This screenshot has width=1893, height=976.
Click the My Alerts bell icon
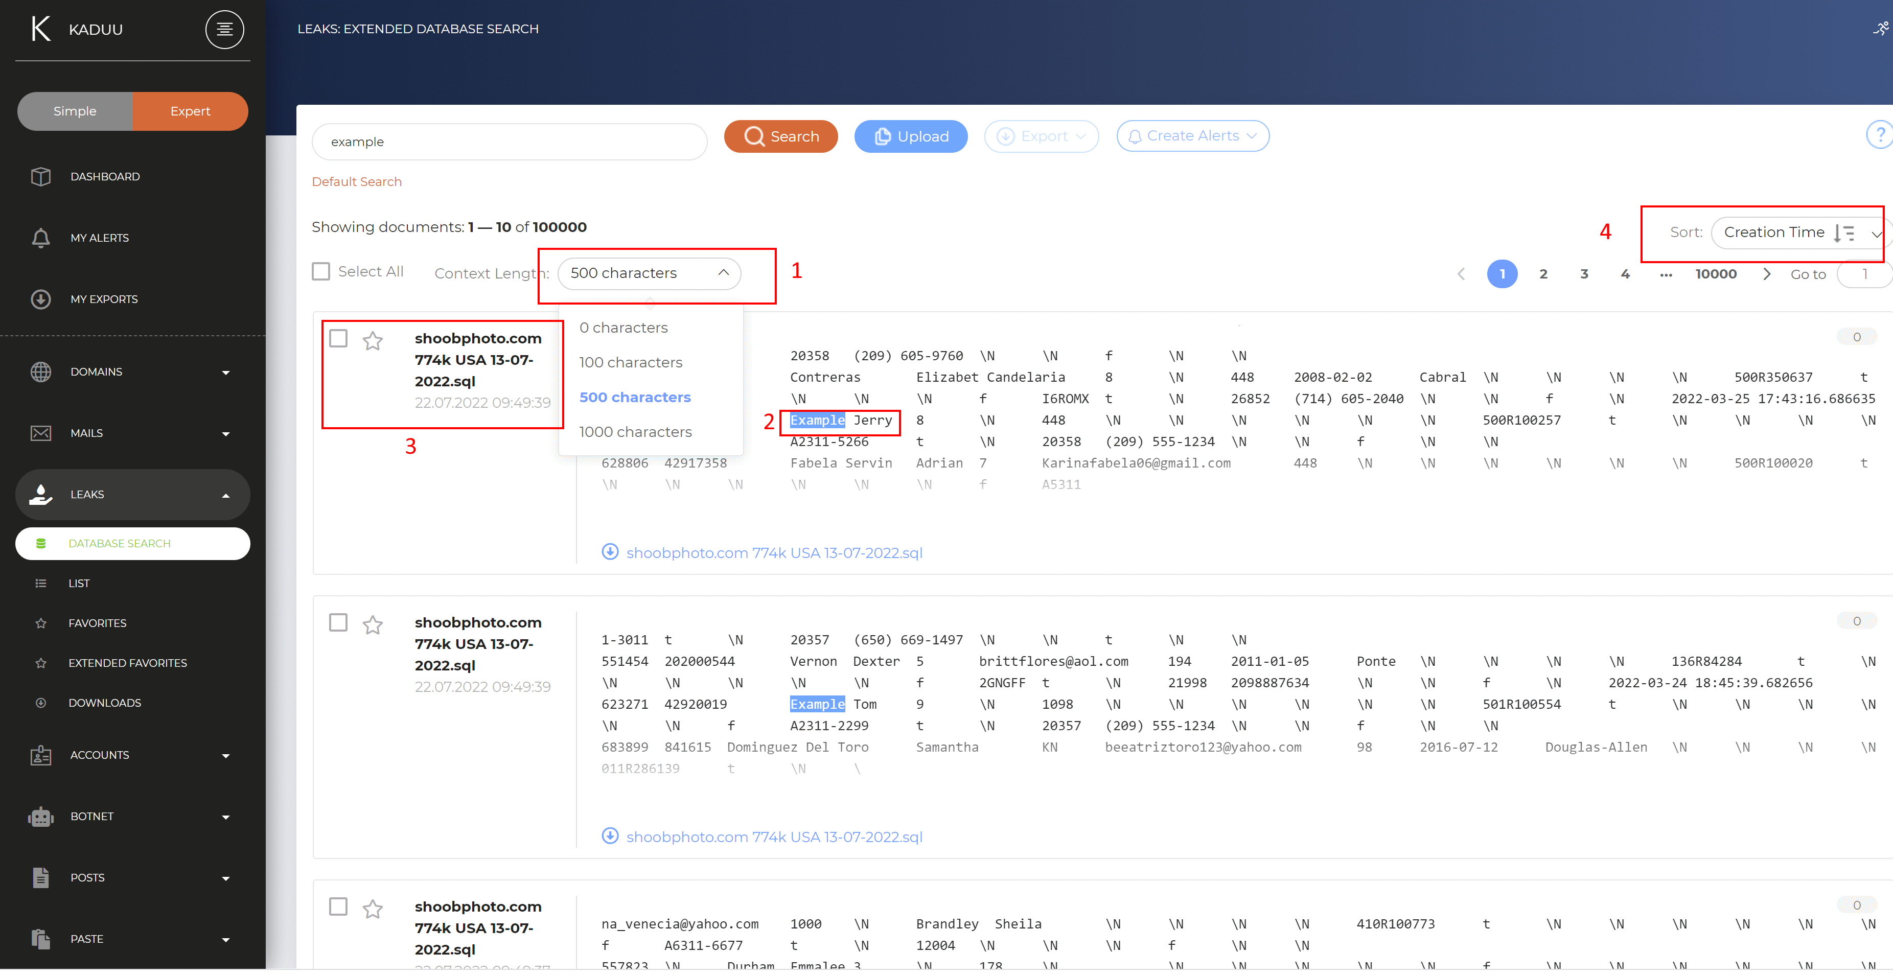[40, 238]
